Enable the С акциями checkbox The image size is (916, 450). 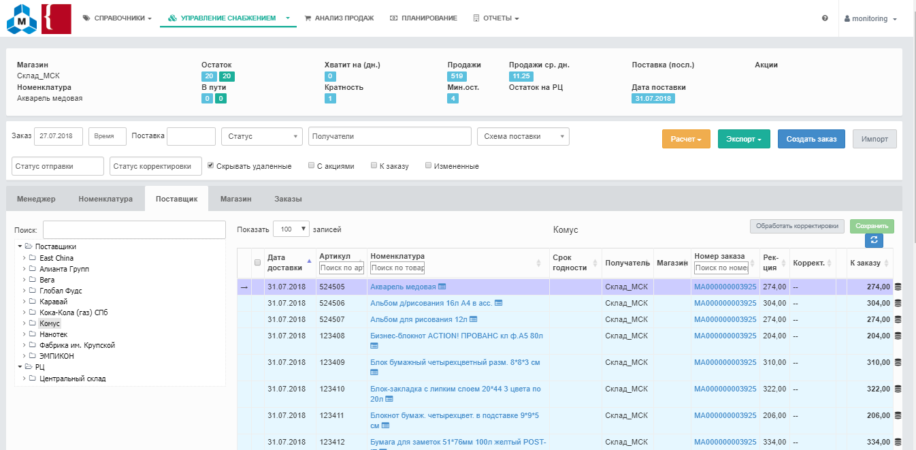click(311, 165)
